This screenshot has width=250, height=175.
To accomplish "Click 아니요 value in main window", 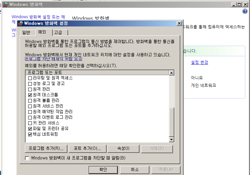I will coord(197,78).
